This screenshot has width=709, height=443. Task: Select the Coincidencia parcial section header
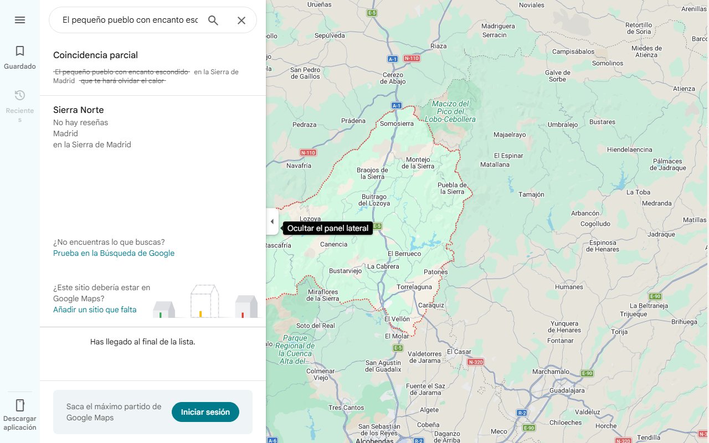(95, 55)
